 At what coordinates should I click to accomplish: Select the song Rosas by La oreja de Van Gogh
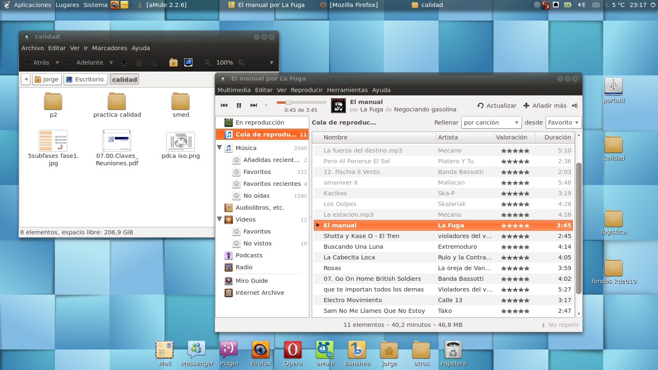click(x=370, y=268)
